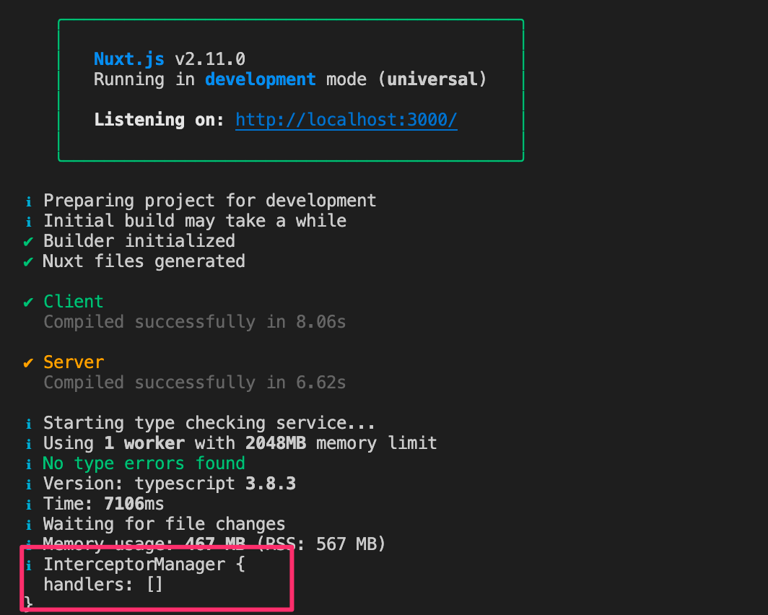The image size is (768, 615).
Task: Click info icon beside Starting type checking
Action: (x=29, y=424)
